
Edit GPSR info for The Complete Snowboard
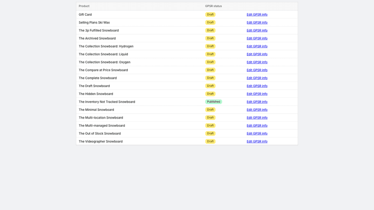click(x=257, y=78)
